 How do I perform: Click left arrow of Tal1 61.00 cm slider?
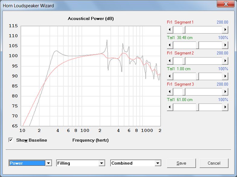click(170, 107)
